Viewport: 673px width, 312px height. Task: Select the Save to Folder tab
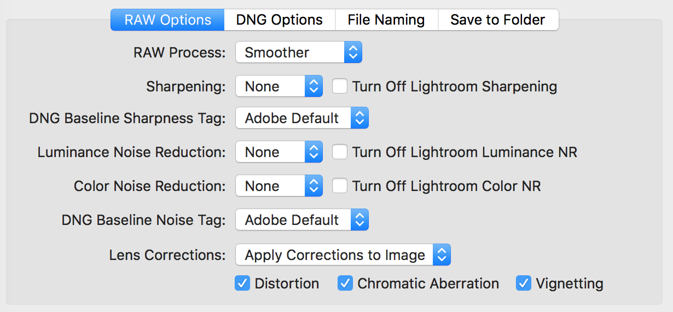point(498,20)
